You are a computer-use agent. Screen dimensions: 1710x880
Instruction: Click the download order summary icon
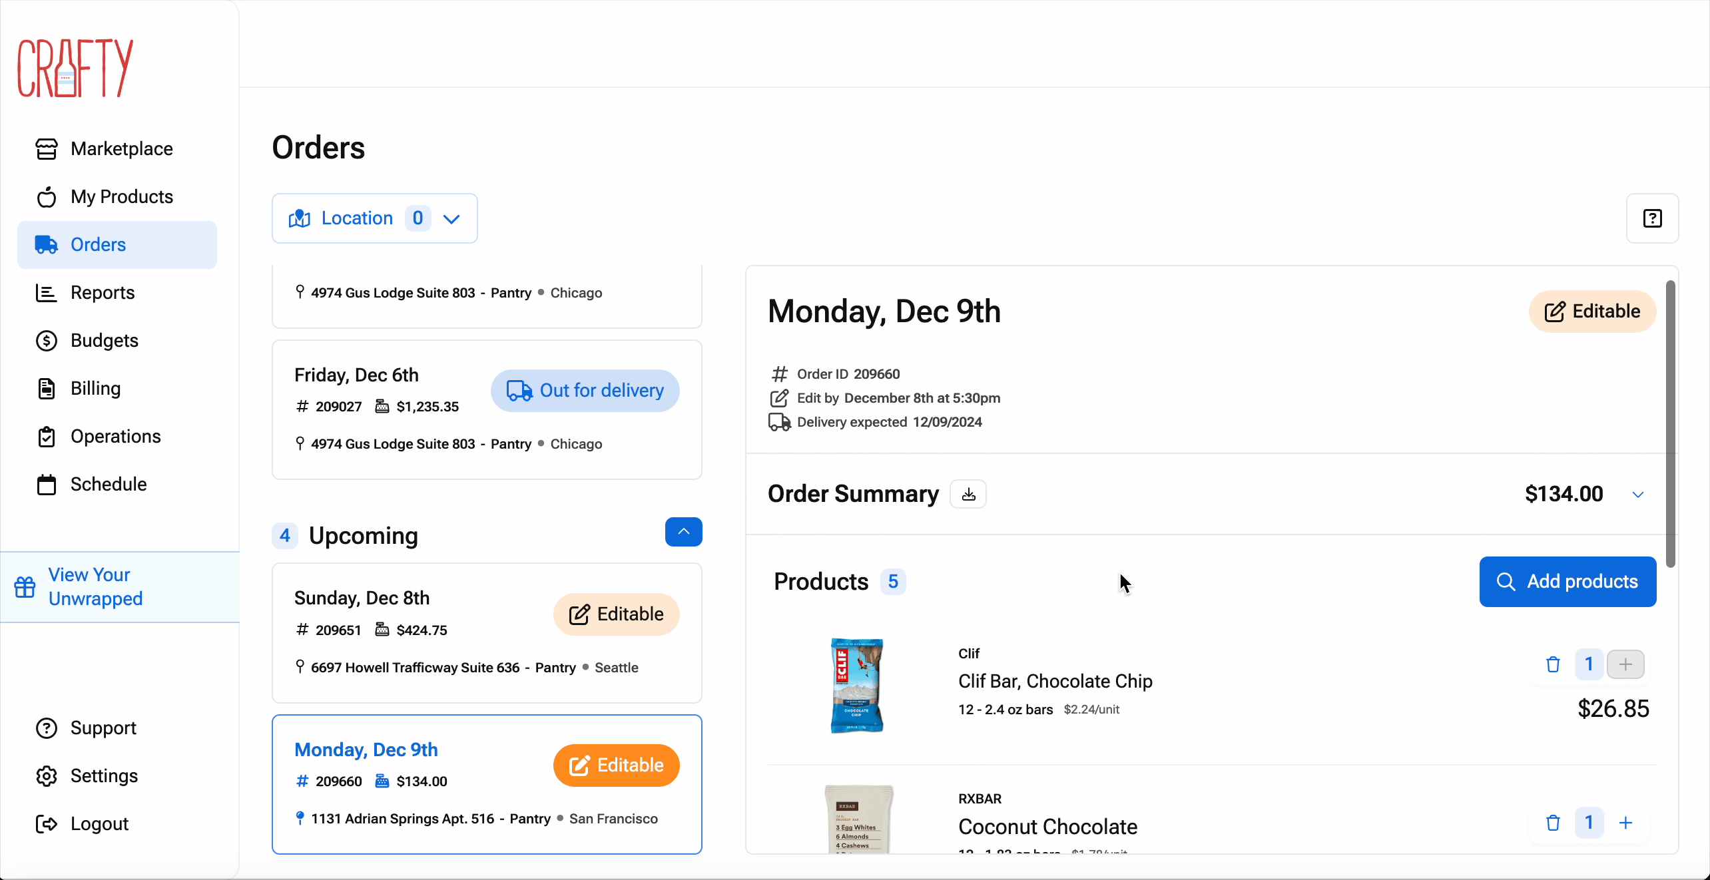pos(968,495)
